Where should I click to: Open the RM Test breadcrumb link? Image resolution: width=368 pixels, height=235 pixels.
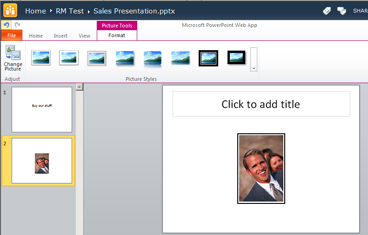tap(70, 11)
